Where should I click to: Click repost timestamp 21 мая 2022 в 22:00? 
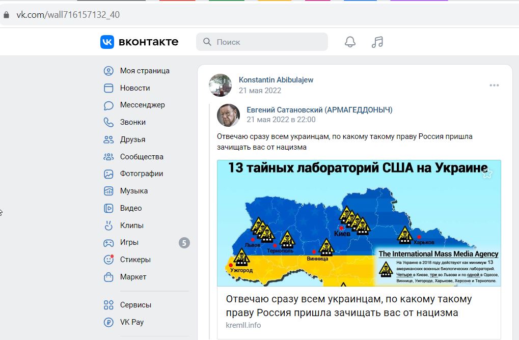pos(281,120)
